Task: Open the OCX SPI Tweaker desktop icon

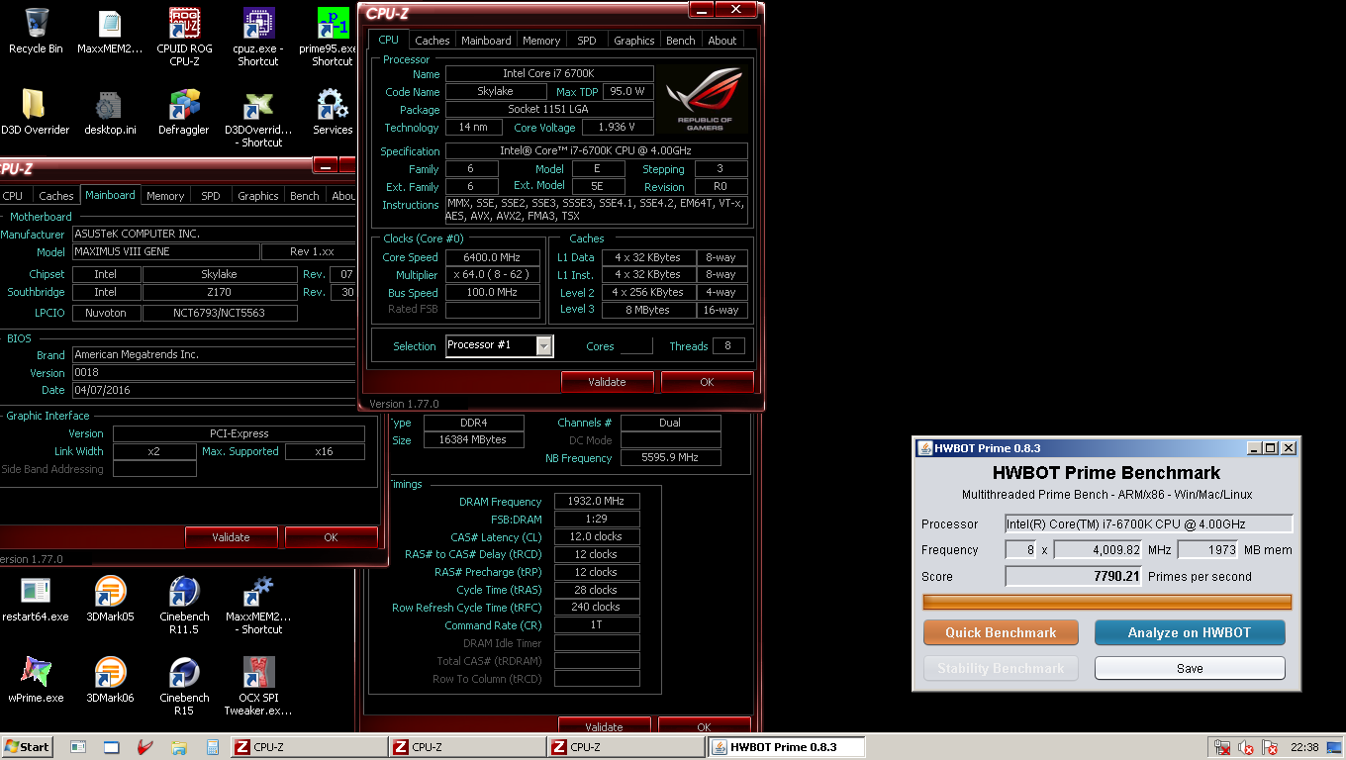Action: [258, 686]
